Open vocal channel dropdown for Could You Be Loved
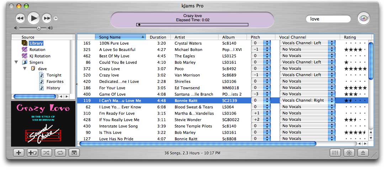The width and height of the screenshot is (386, 170). (x=307, y=62)
